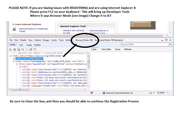The image size is (181, 123).
Task: Click the Save HTML floppy disk icon
Action: click(19, 49)
